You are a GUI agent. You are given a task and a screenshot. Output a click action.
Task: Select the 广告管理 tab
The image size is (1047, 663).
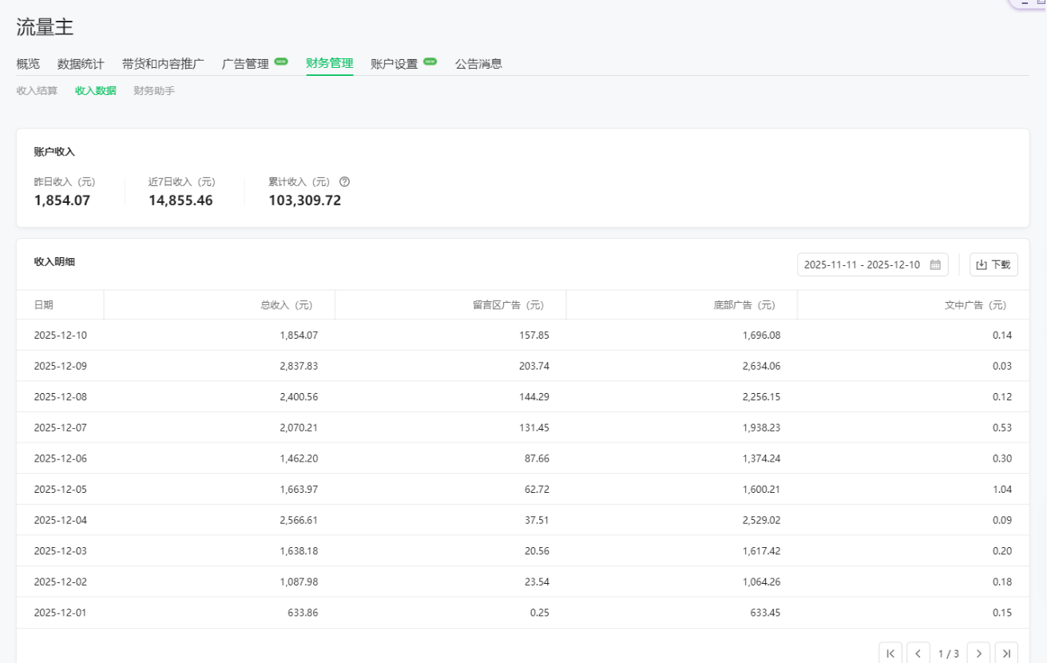[x=246, y=64]
